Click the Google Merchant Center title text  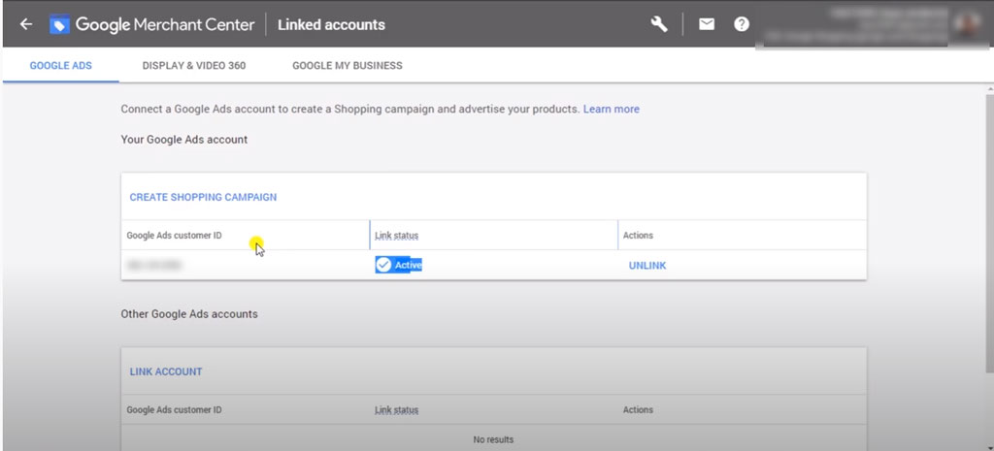pyautogui.click(x=165, y=24)
